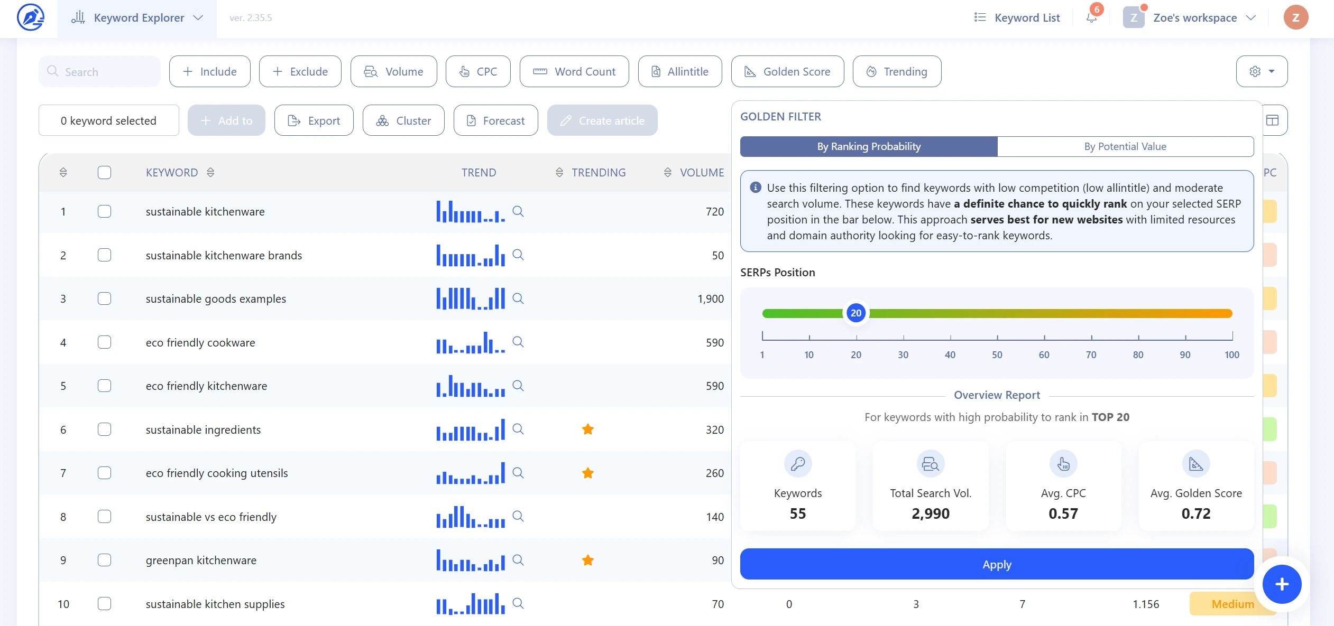
Task: Click the forecast tool icon
Action: pyautogui.click(x=472, y=120)
